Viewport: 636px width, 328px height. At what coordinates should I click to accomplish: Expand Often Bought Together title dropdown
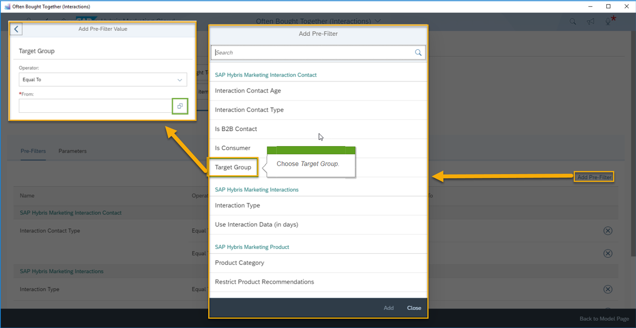pos(379,21)
